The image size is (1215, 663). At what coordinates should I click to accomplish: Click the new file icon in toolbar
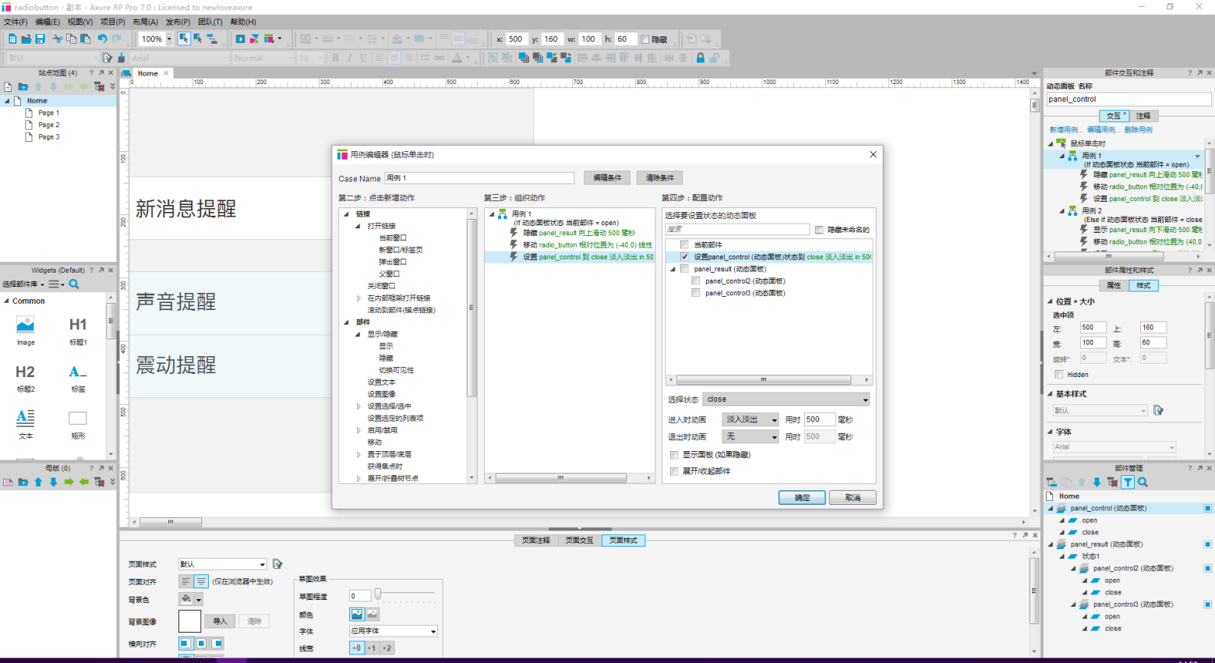coord(12,39)
